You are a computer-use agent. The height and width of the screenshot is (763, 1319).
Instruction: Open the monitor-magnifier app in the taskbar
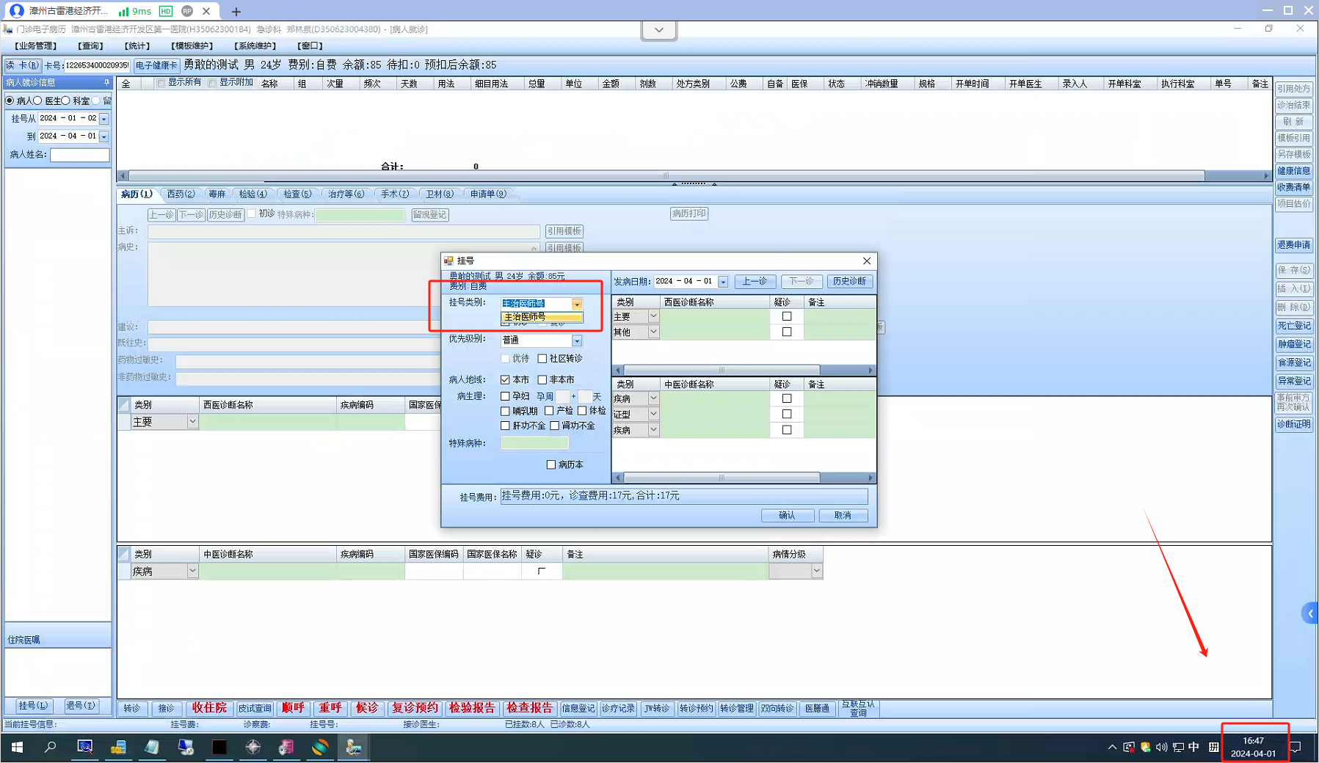(x=85, y=748)
